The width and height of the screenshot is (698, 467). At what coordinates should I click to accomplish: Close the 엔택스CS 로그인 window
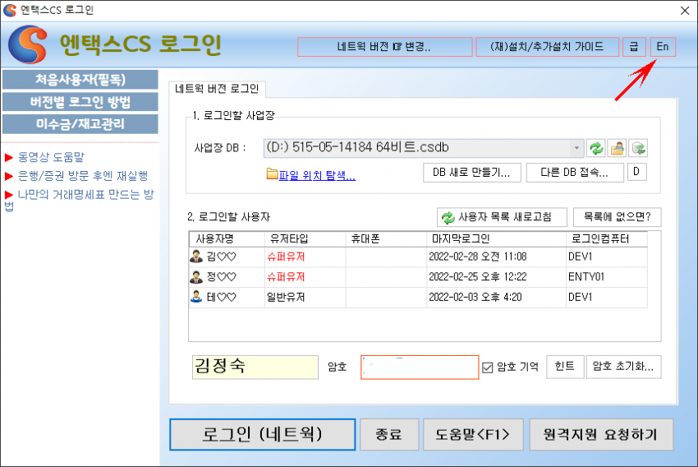[x=685, y=11]
